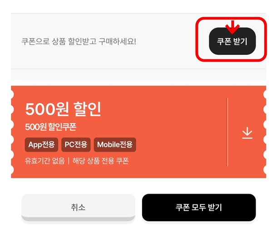The width and height of the screenshot is (277, 248).
Task: Claim all coupons with 쿠폰 모두 받기
Action: [199, 207]
